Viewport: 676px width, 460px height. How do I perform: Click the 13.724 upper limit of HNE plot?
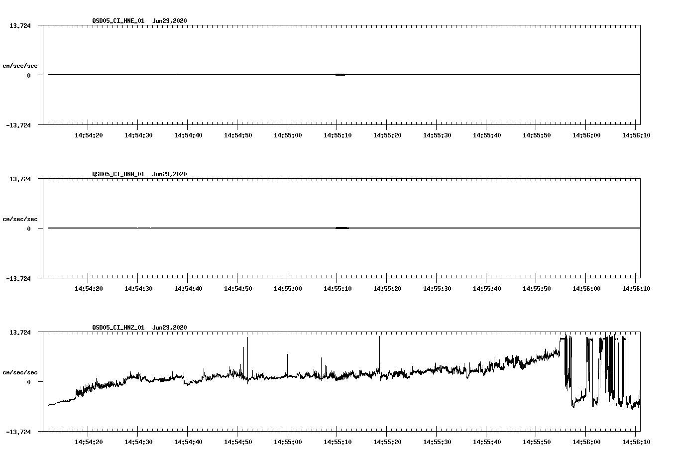coord(20,25)
